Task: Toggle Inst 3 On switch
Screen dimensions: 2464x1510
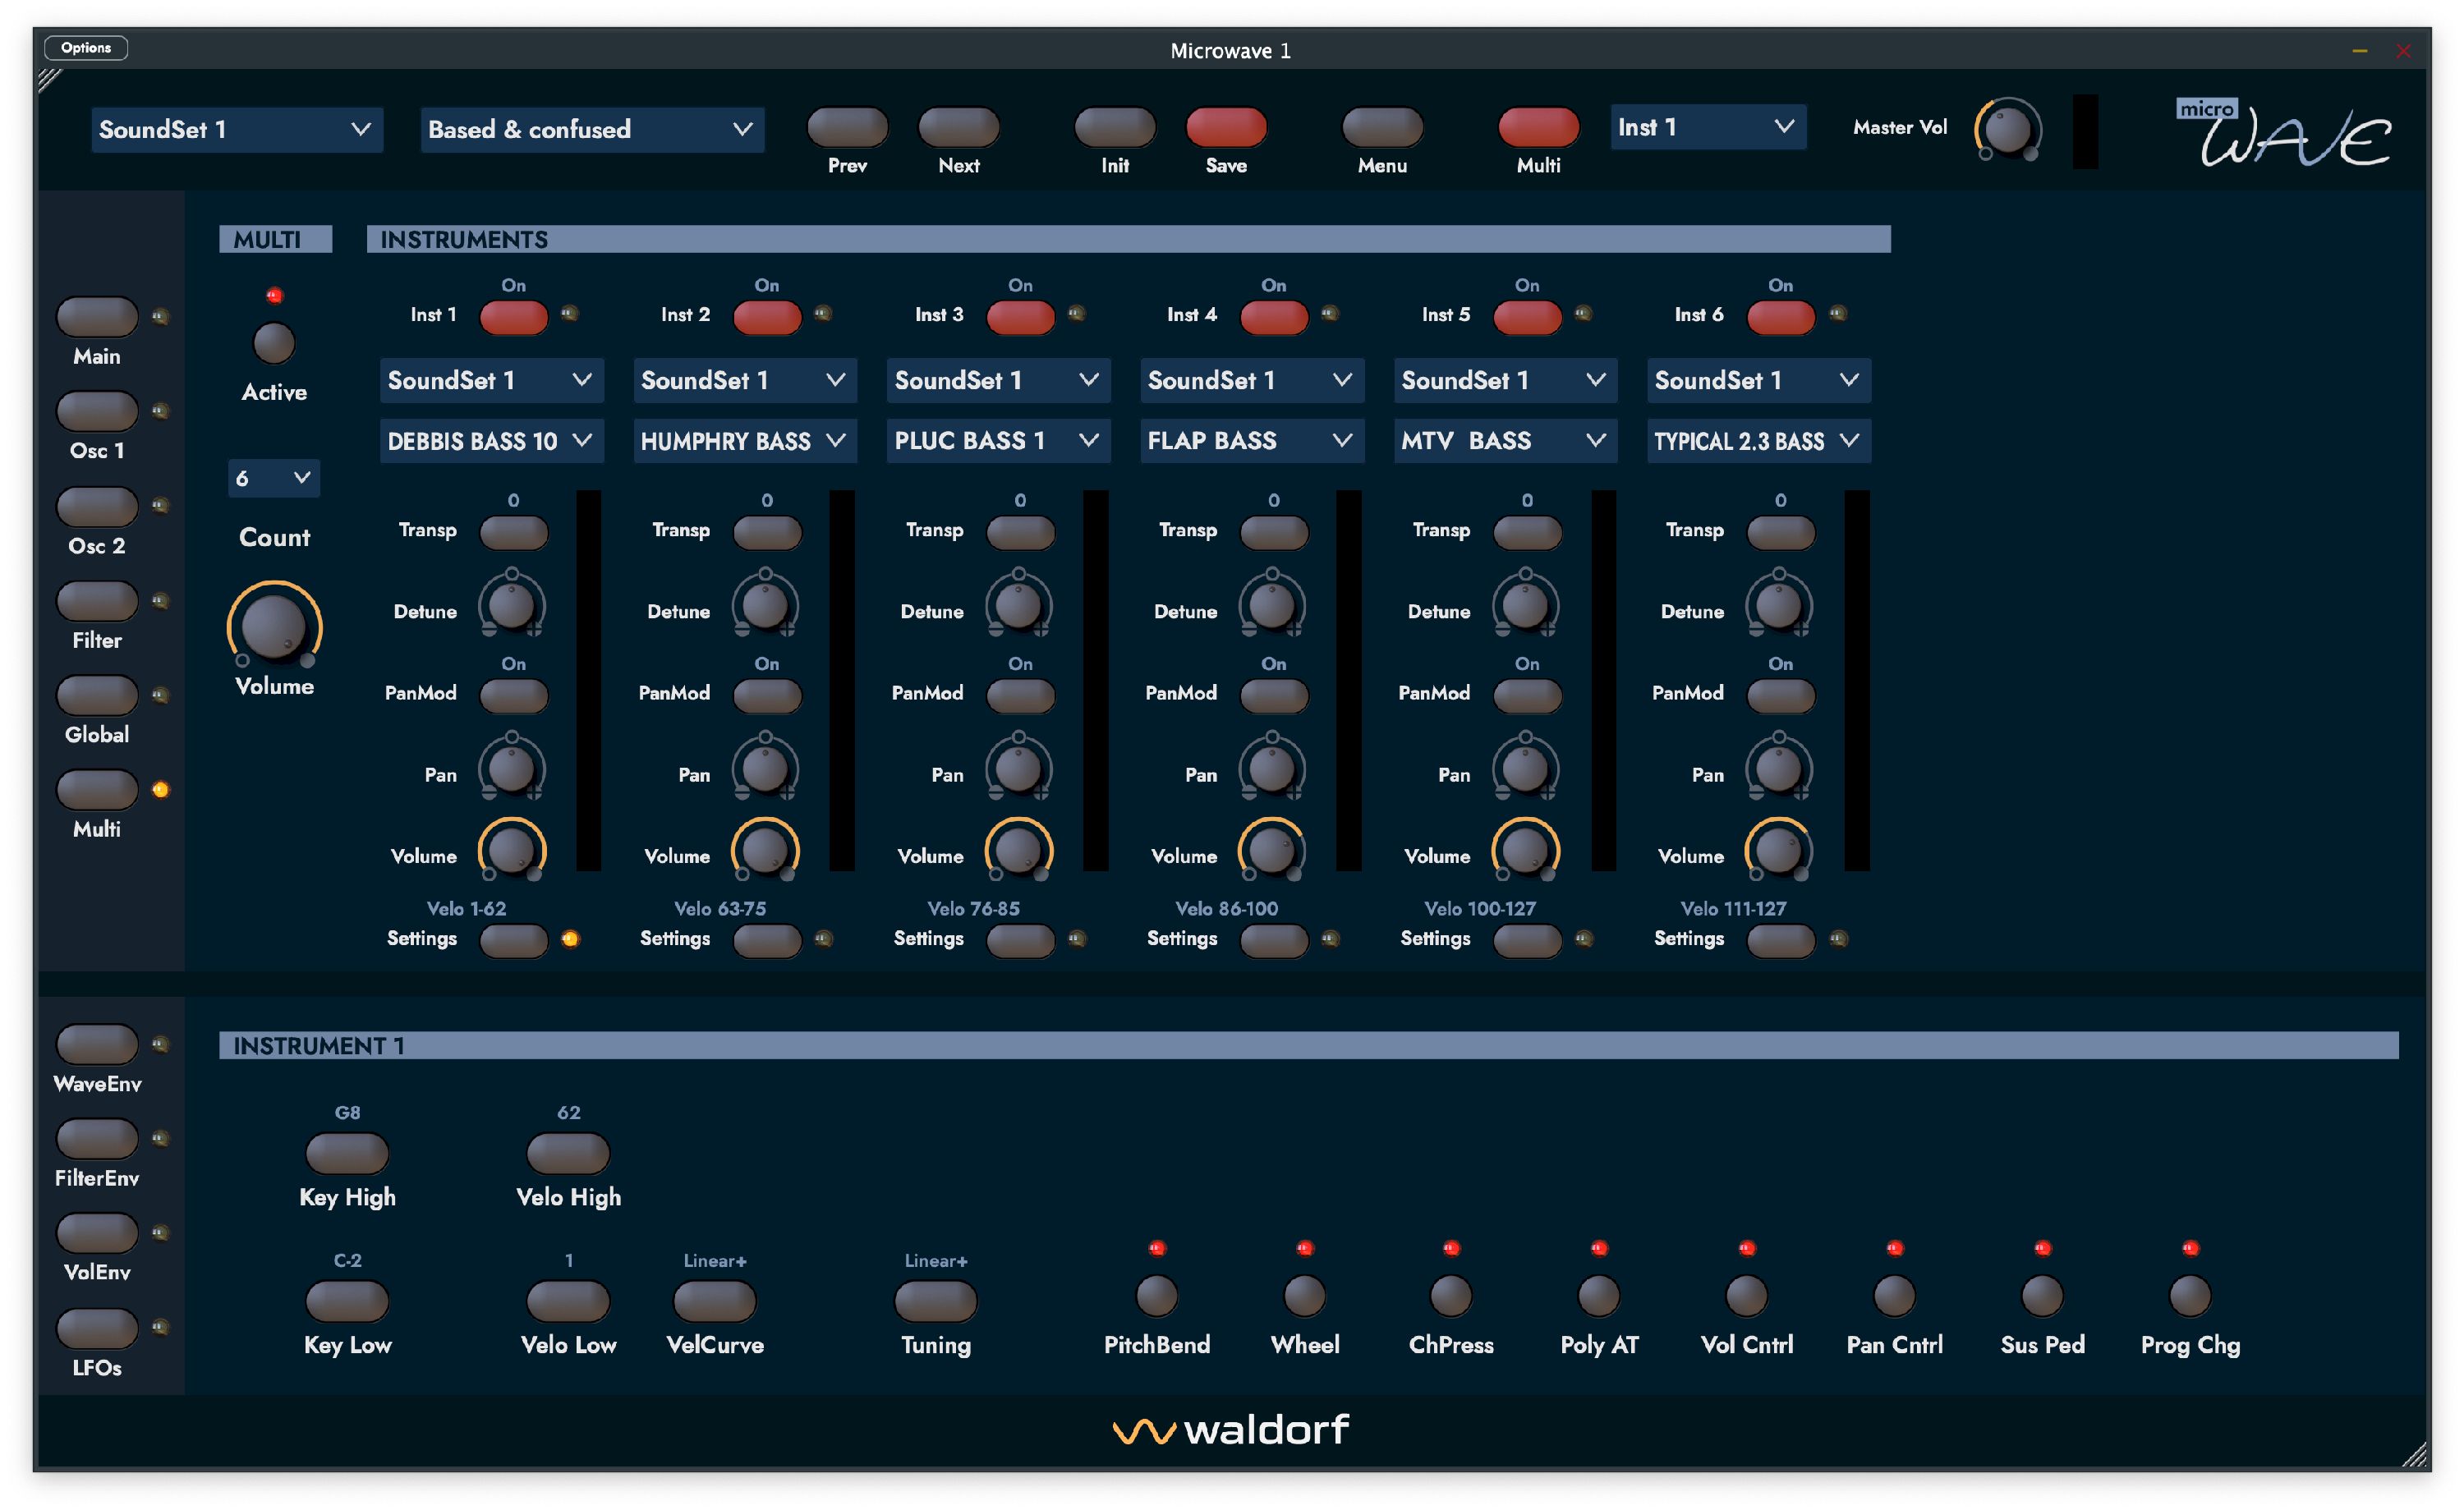Action: (1020, 317)
